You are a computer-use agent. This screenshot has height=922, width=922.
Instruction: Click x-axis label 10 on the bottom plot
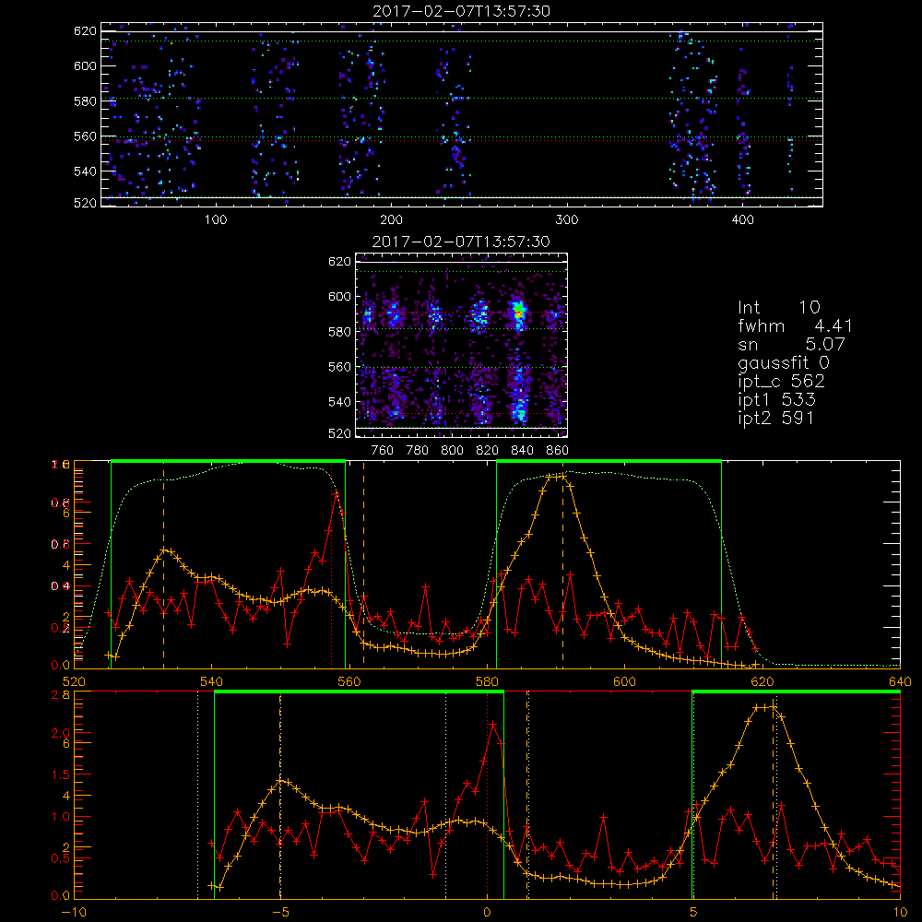[x=900, y=912]
